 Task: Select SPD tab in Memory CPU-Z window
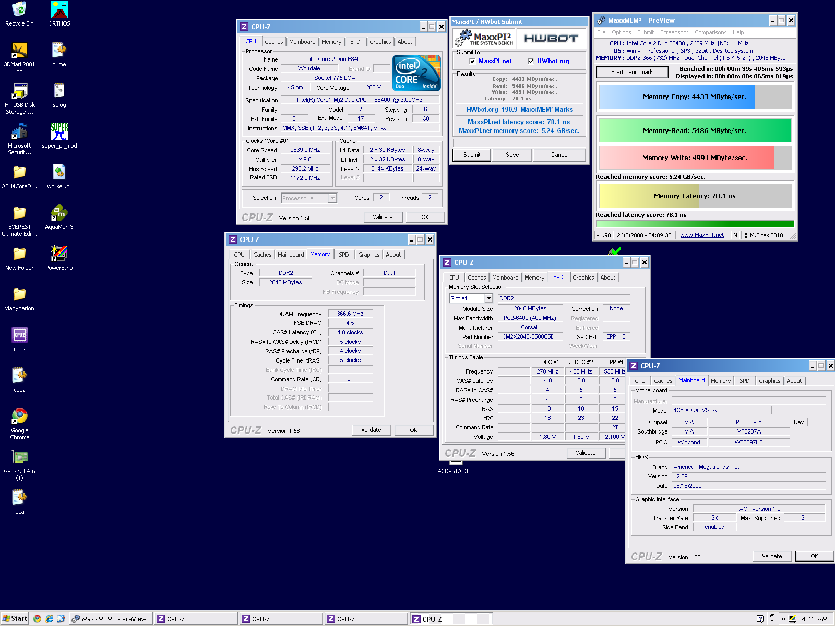[x=343, y=255]
